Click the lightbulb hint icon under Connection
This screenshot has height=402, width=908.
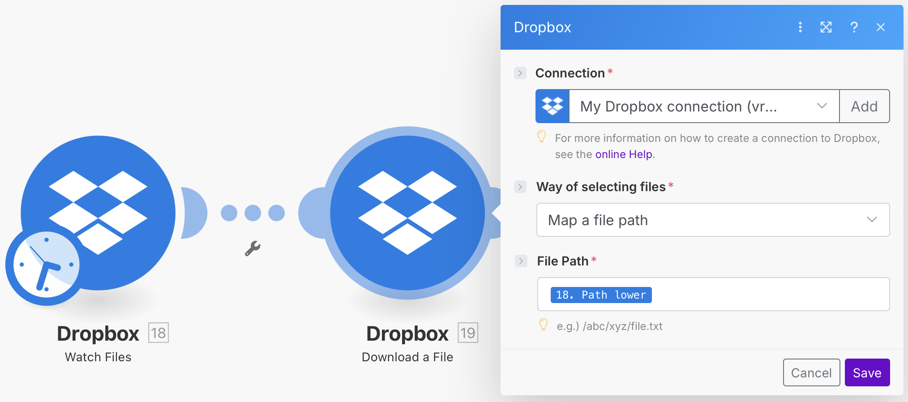541,137
